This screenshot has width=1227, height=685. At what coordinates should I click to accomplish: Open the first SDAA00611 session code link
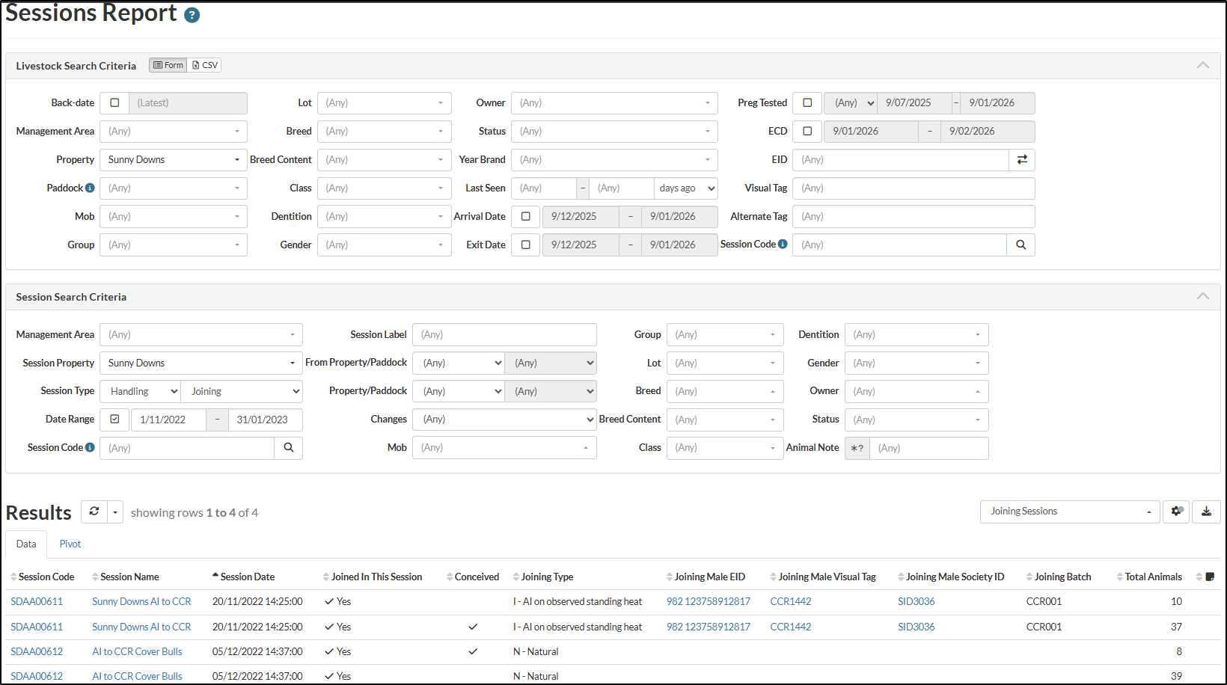(x=37, y=601)
